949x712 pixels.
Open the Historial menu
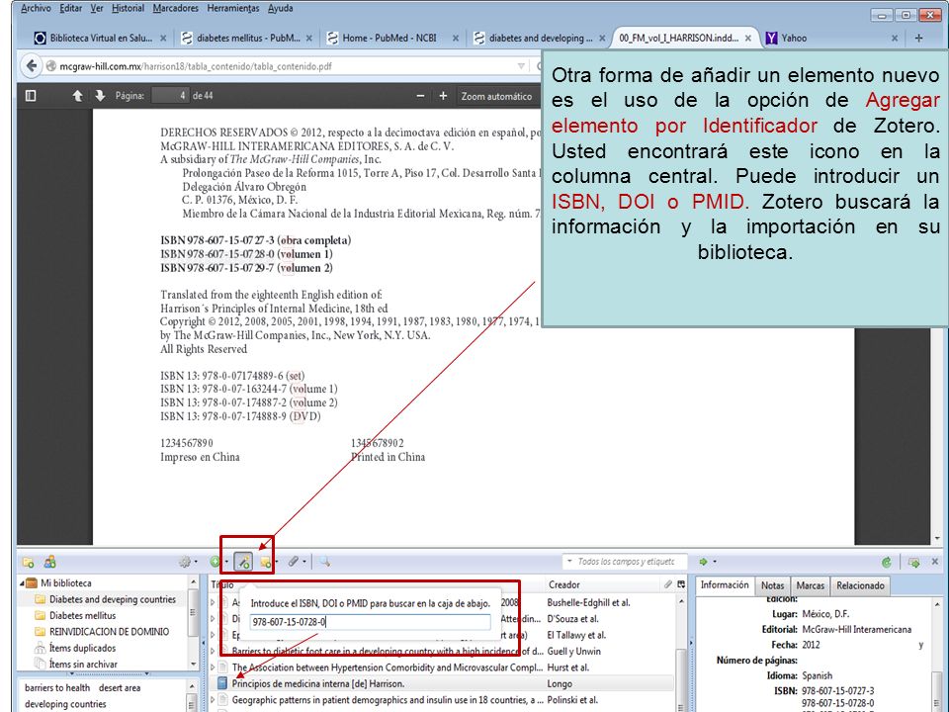(x=128, y=9)
